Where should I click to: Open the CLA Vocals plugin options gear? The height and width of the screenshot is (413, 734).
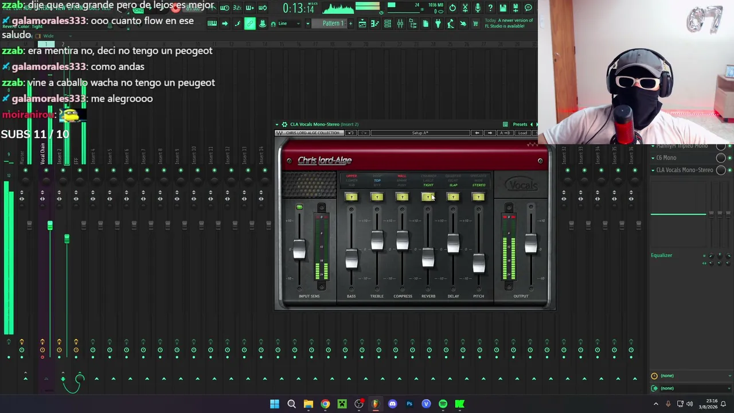point(284,124)
